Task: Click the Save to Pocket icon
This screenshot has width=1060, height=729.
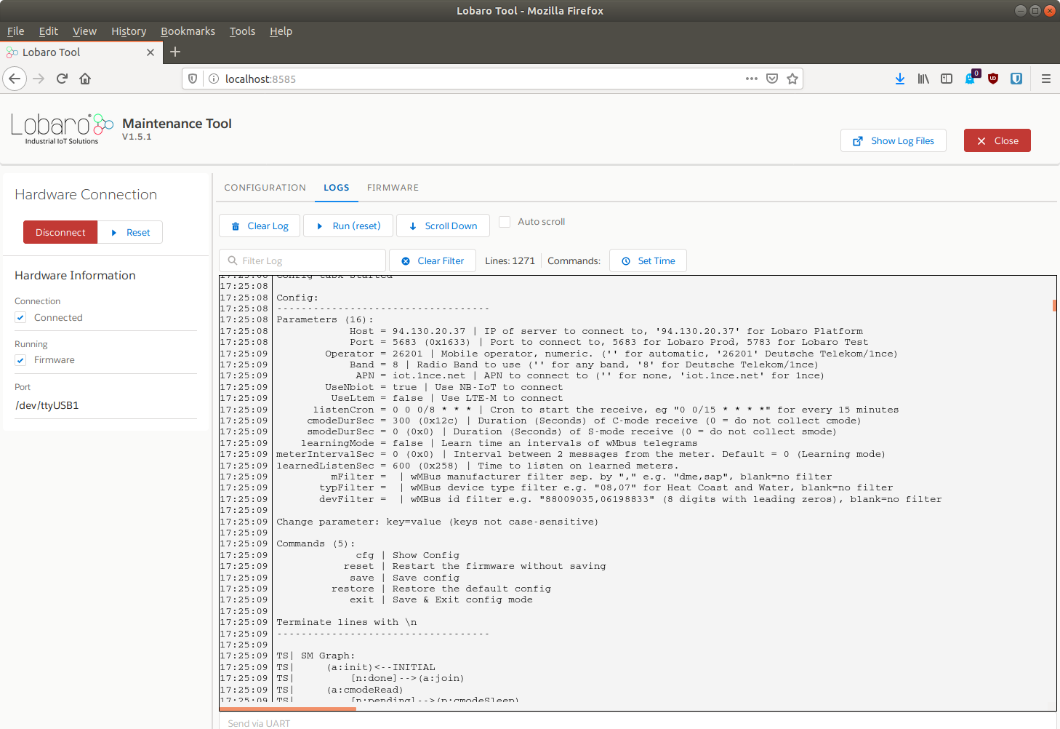Action: 772,79
